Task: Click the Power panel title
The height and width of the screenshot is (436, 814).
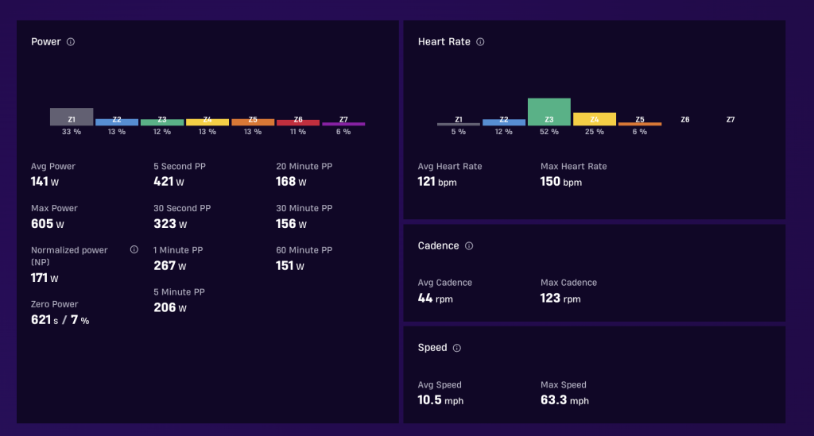Action: pos(45,42)
